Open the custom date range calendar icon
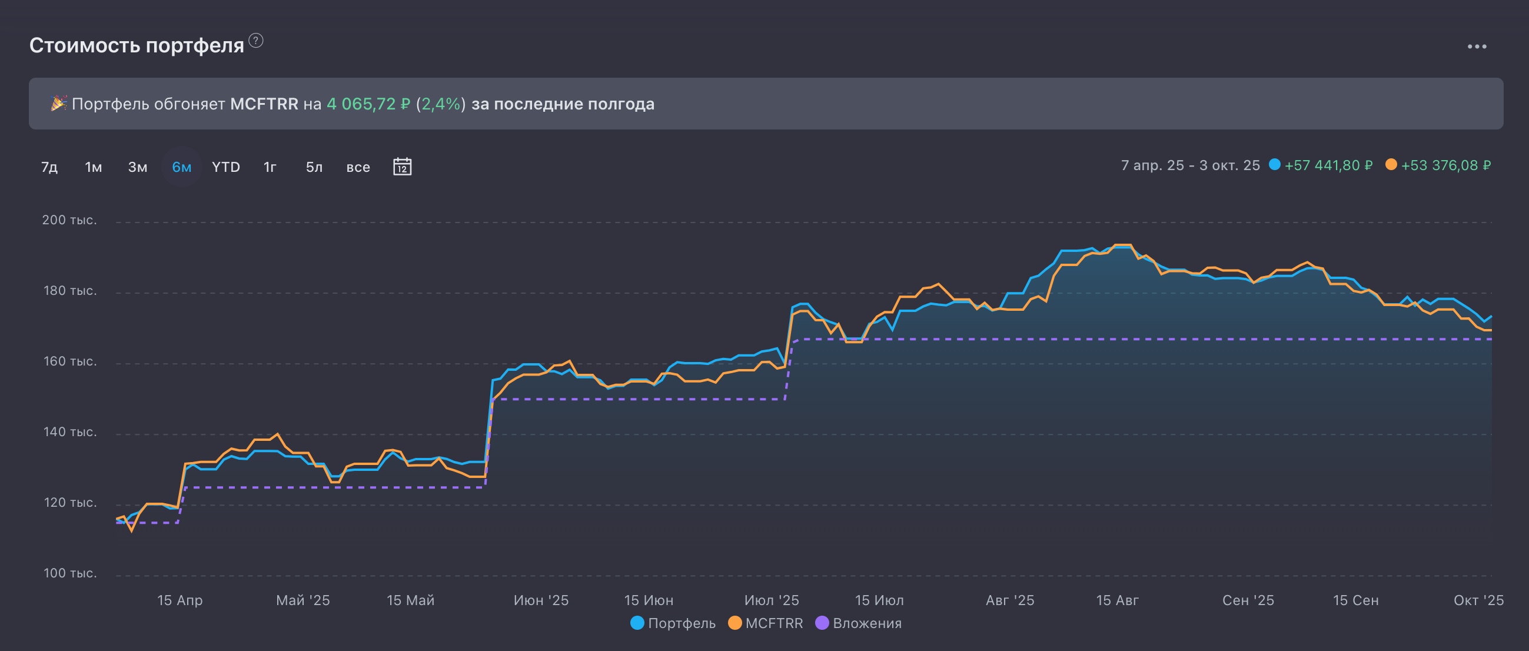This screenshot has width=1529, height=651. click(x=402, y=167)
